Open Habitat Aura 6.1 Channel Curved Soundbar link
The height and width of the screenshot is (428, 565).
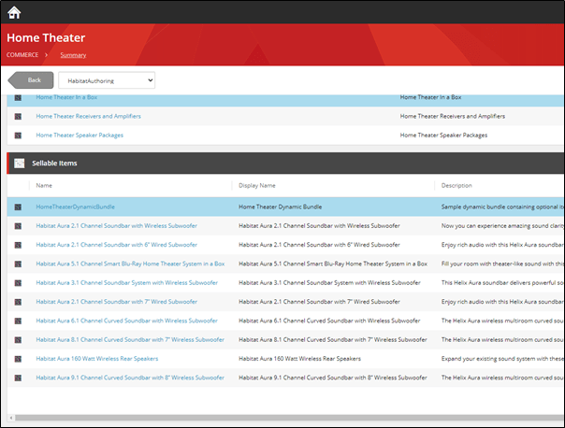127,321
